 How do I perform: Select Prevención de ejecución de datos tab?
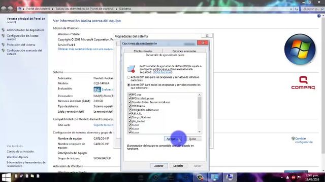coord(165,55)
